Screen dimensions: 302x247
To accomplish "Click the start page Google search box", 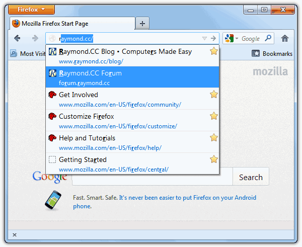I will (x=153, y=180).
